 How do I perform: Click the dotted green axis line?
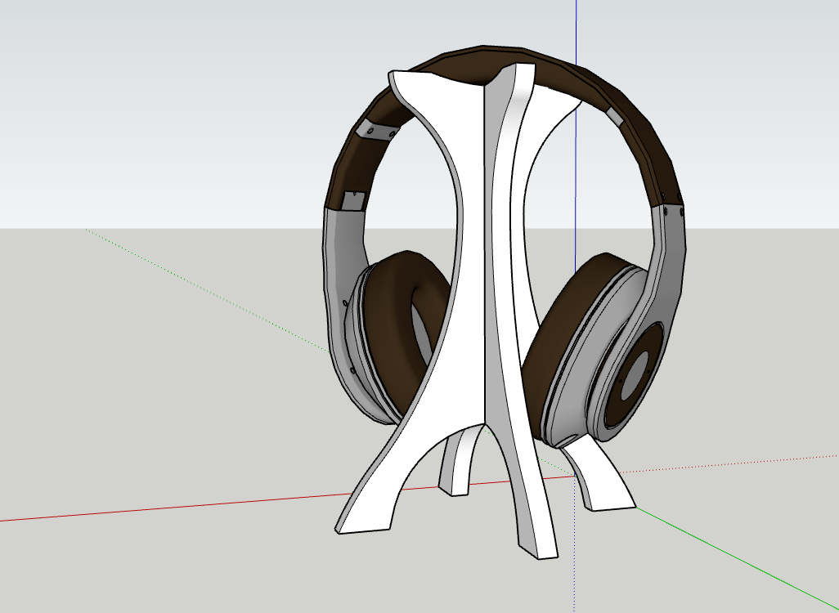(x=204, y=288)
